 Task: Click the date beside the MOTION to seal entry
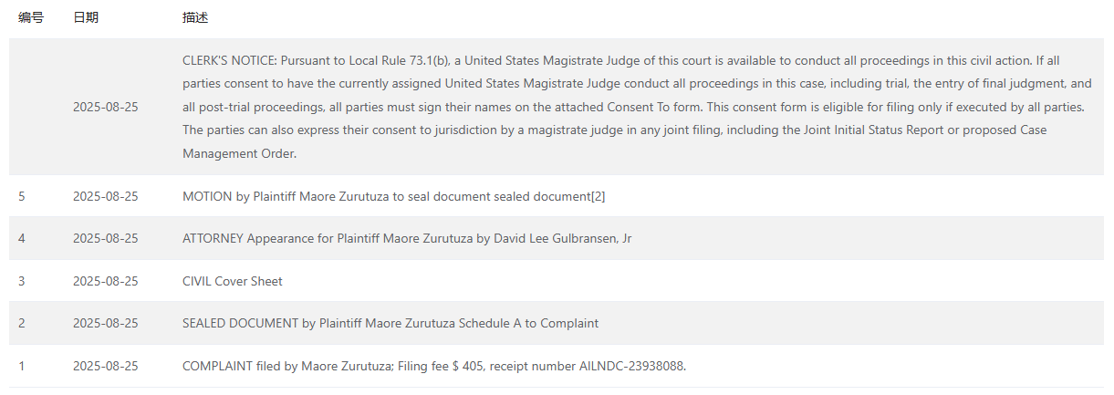coord(106,196)
